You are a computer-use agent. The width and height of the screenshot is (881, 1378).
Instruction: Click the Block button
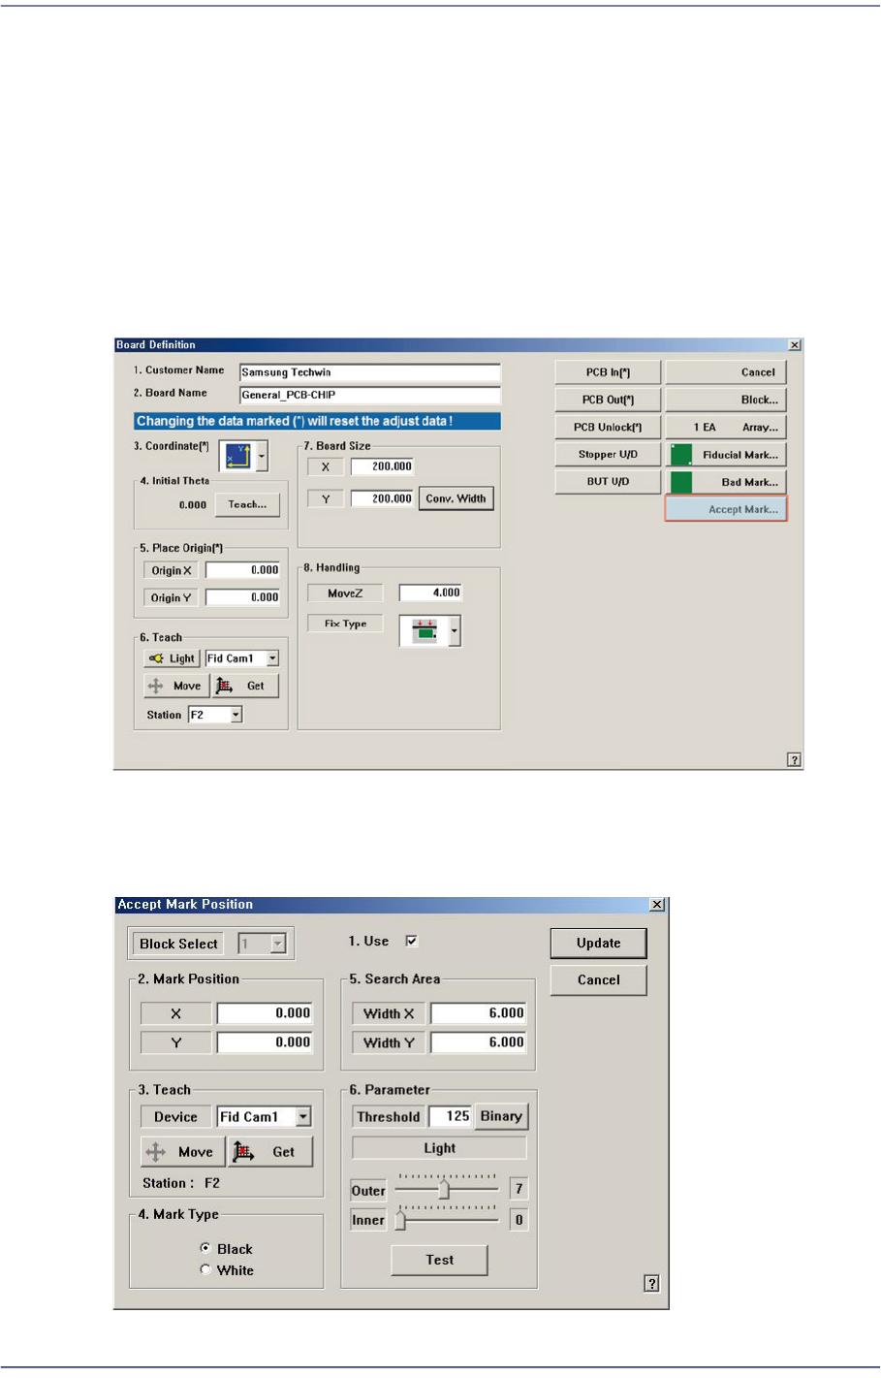point(726,400)
